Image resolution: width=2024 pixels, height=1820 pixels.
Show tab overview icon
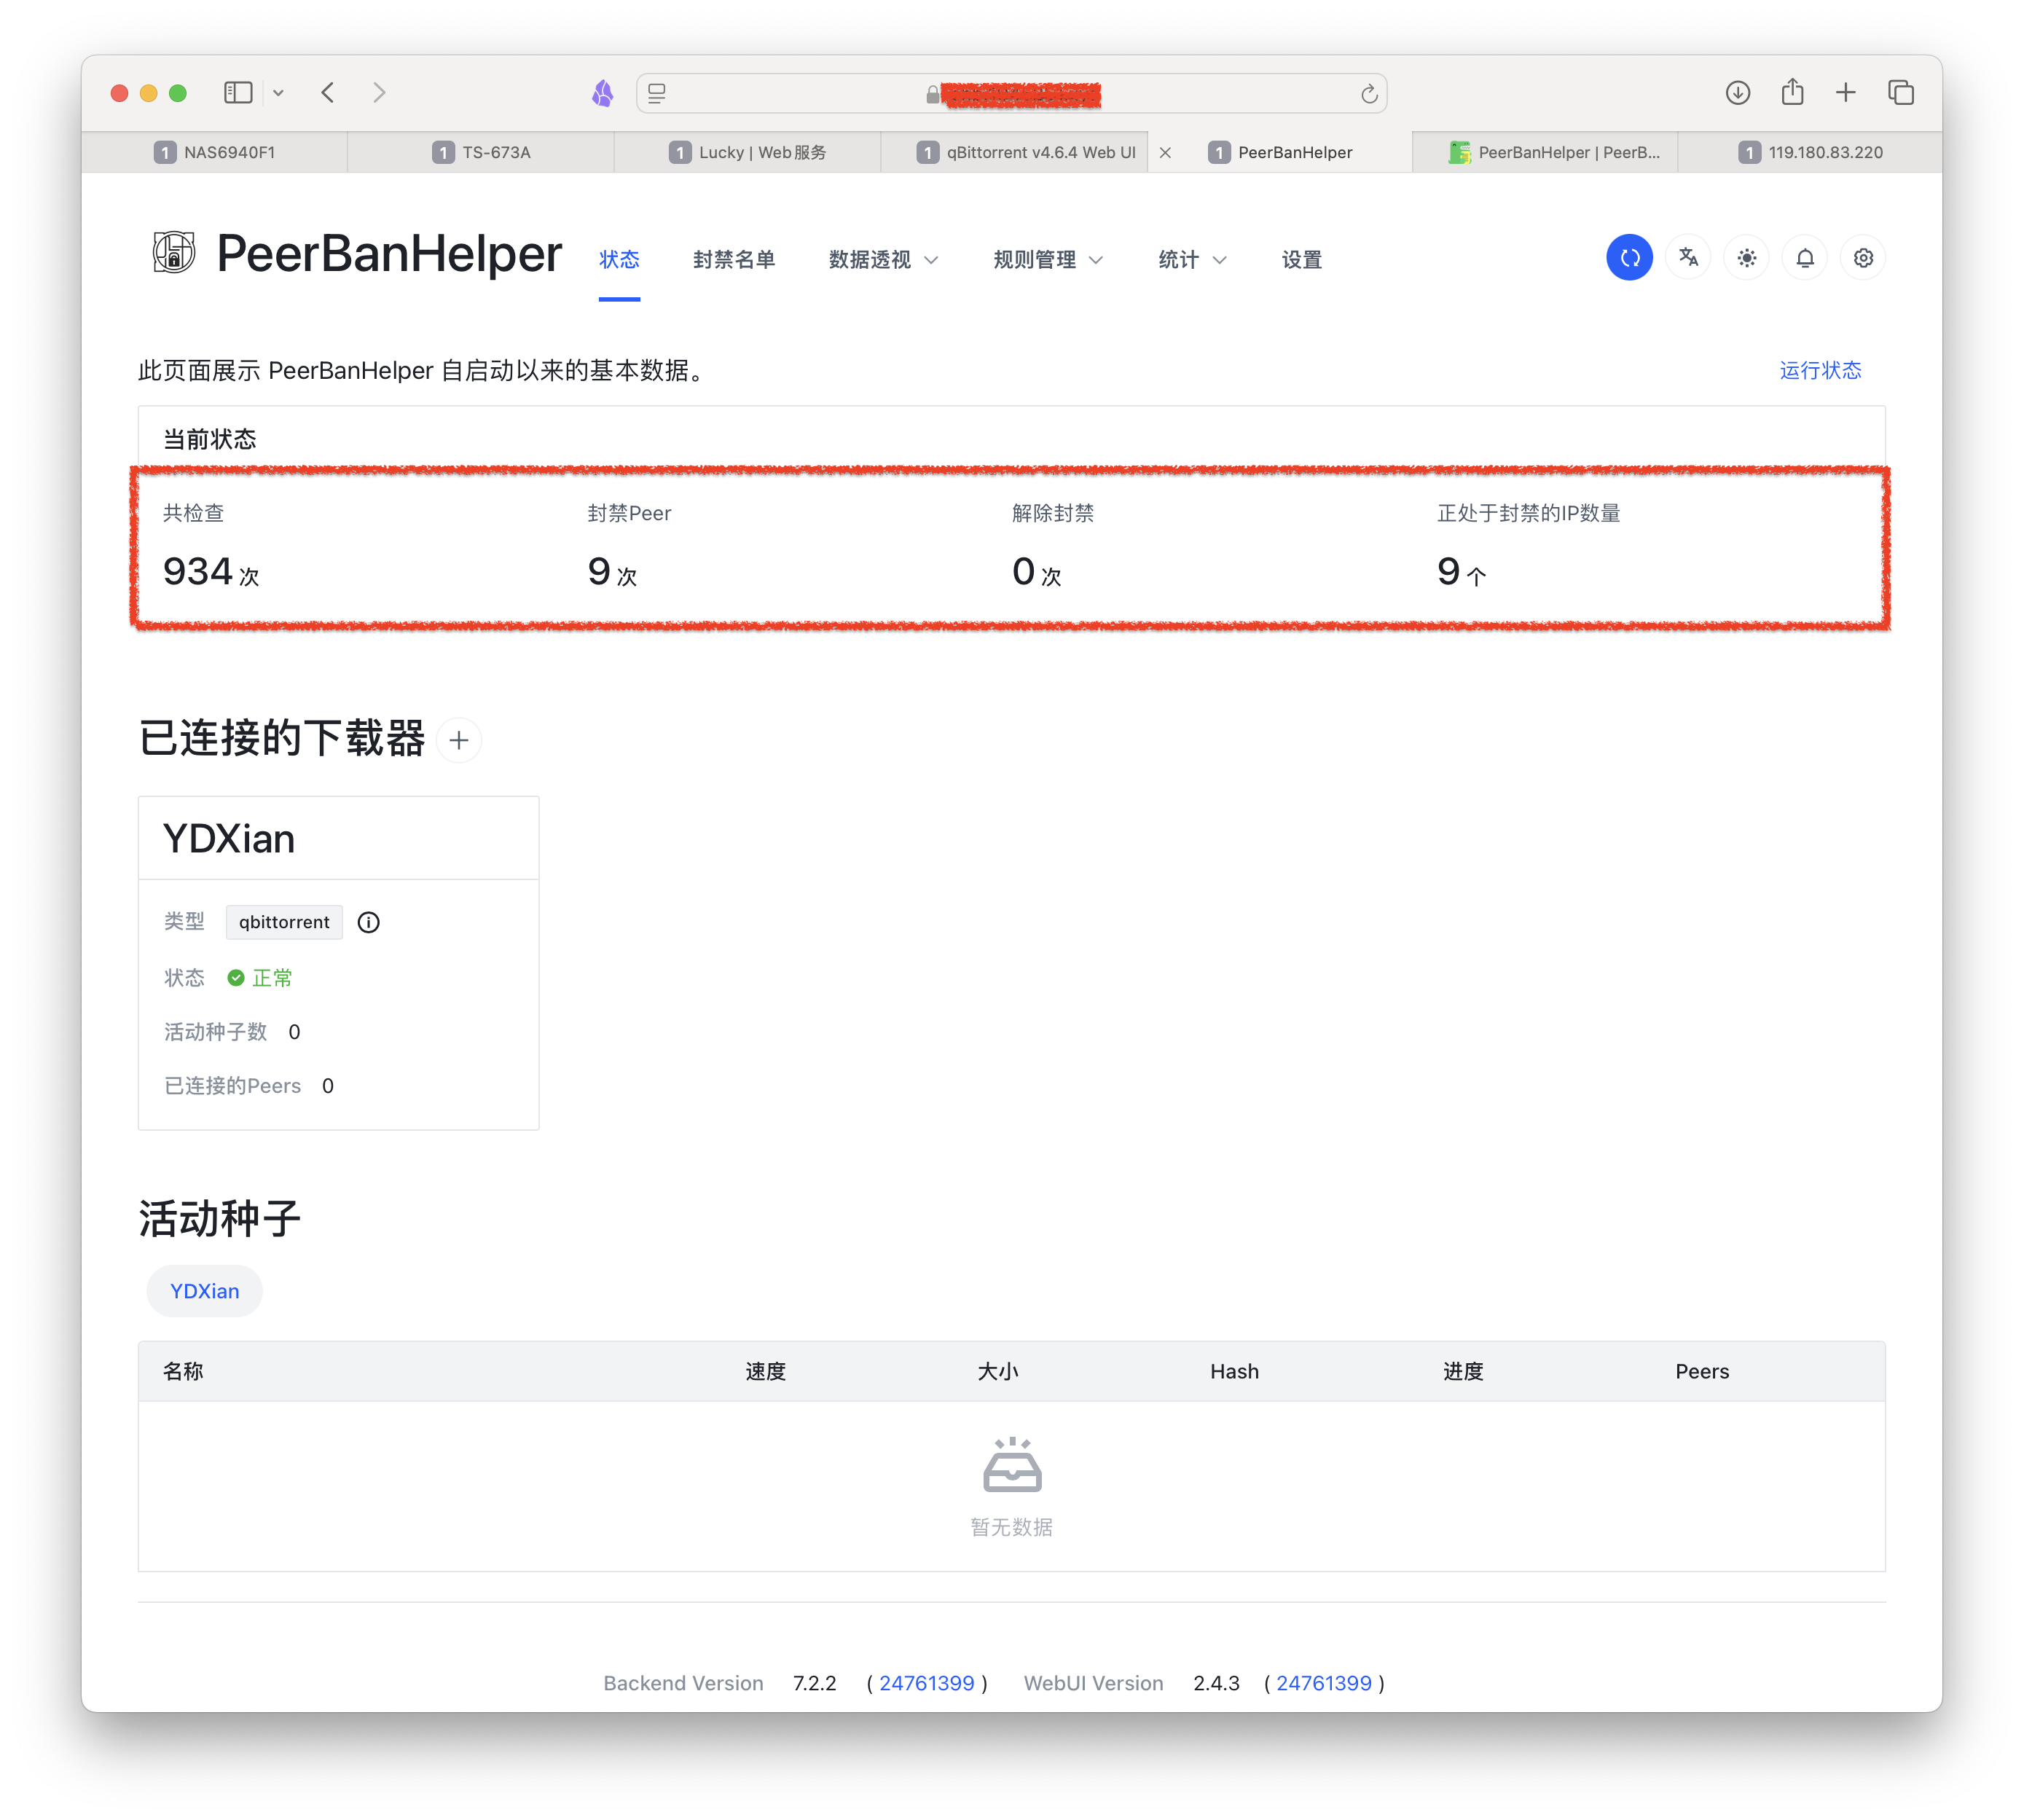pos(1900,93)
